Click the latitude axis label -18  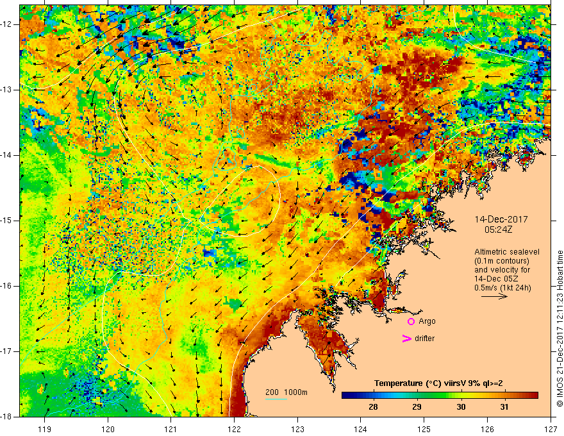pos(7,417)
